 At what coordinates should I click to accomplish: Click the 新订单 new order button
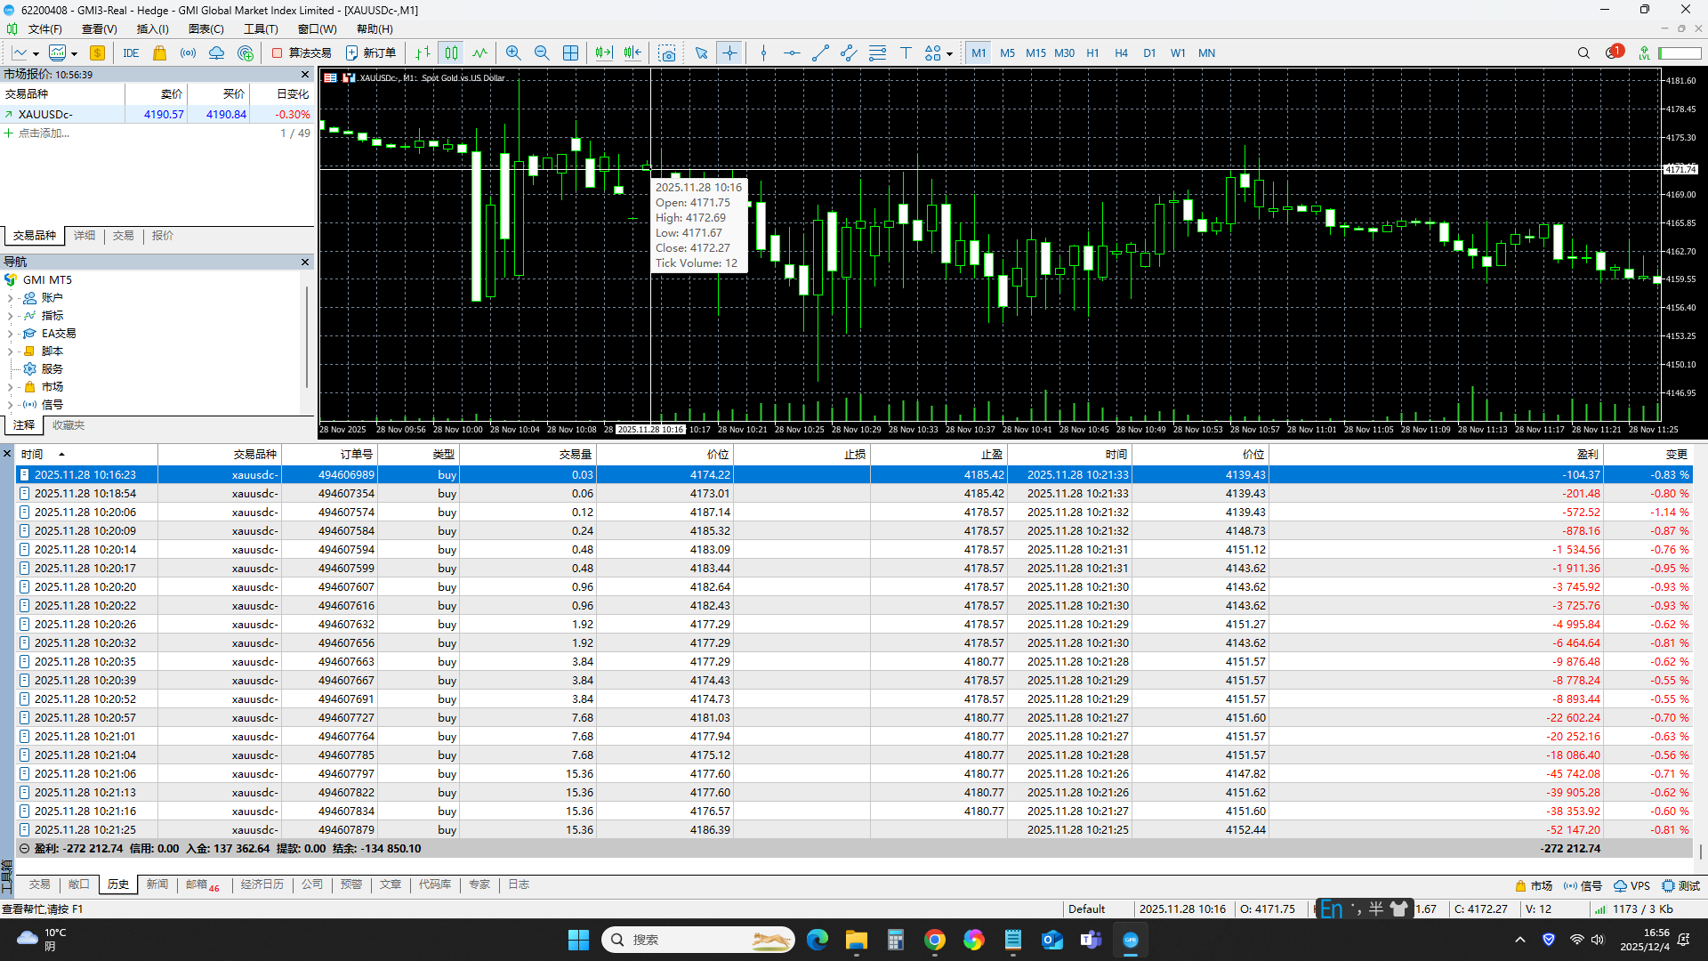(371, 53)
